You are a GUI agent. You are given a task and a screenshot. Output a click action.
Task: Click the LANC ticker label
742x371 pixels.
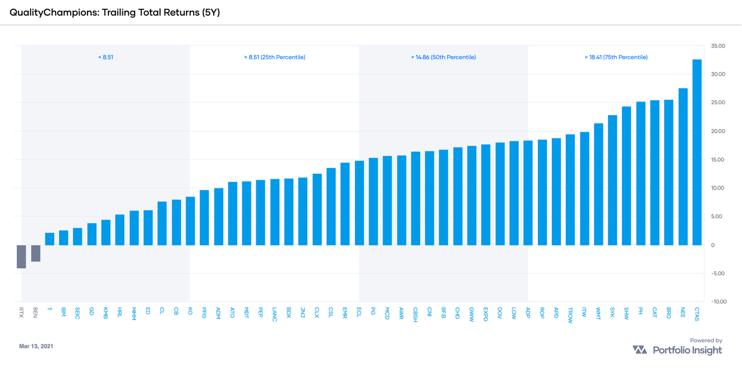click(275, 314)
